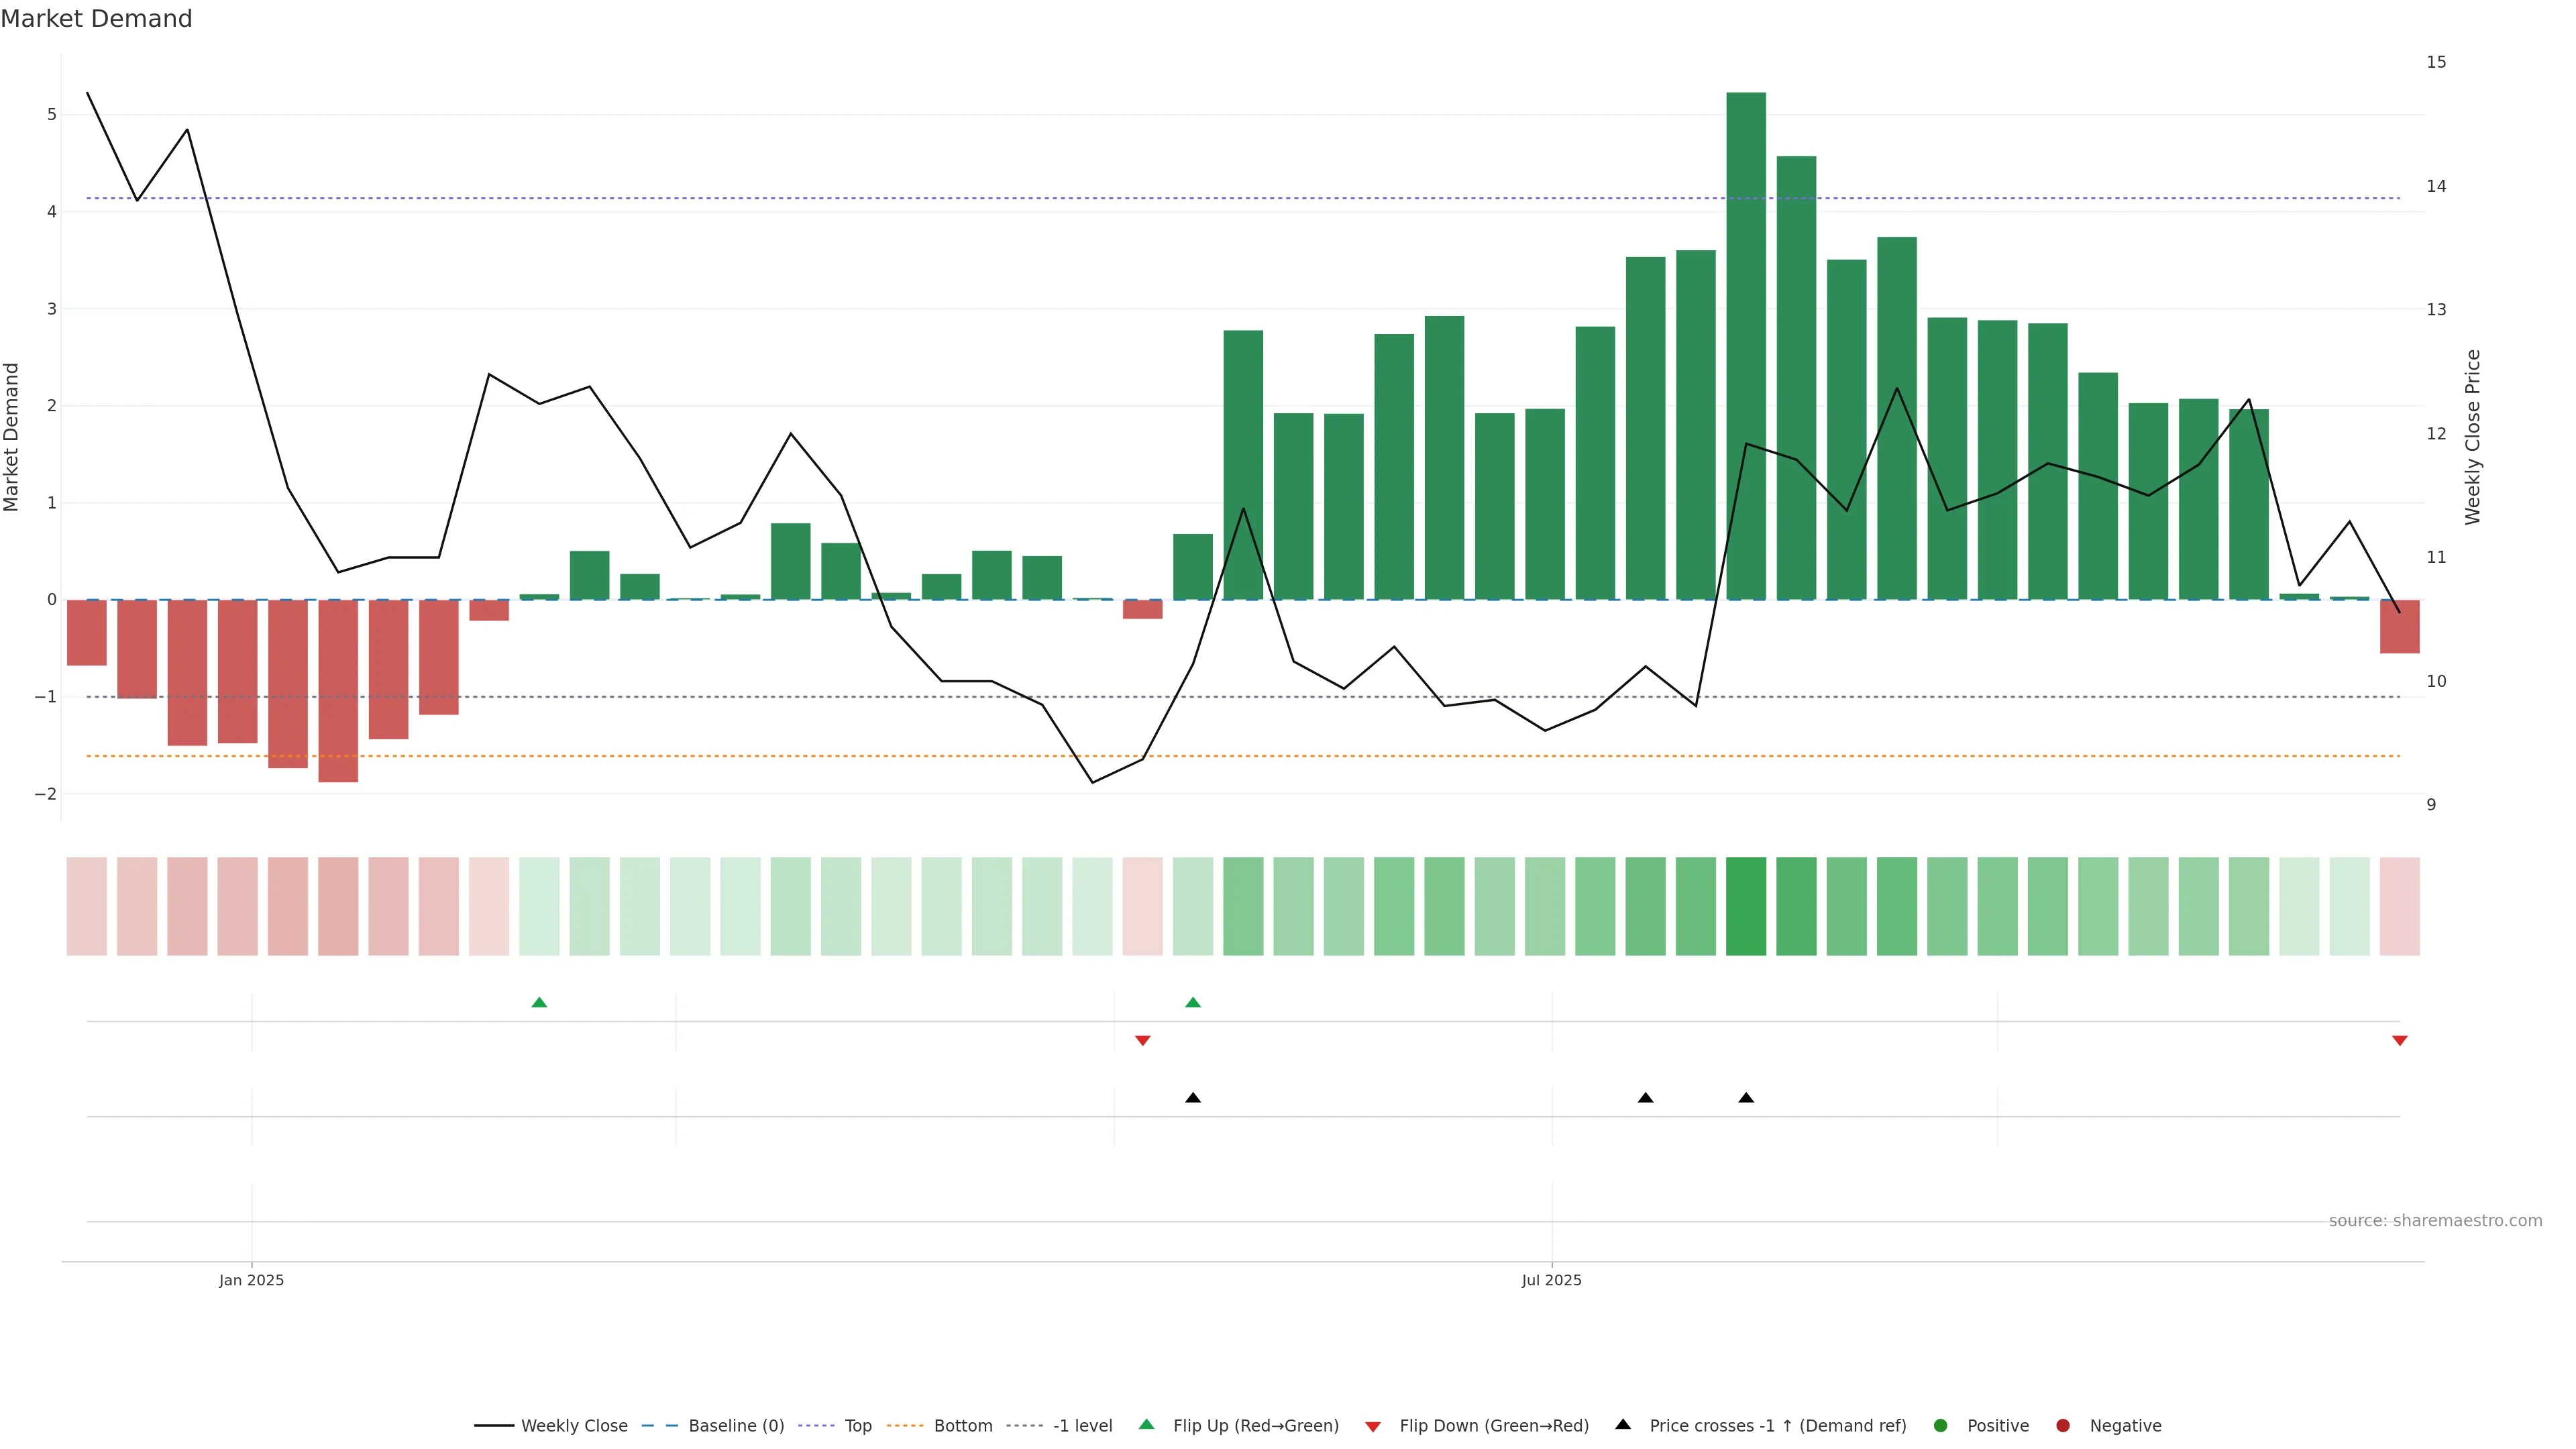Click the source: sharemaestro.com text
This screenshot has height=1449, width=2576.
point(2435,1220)
